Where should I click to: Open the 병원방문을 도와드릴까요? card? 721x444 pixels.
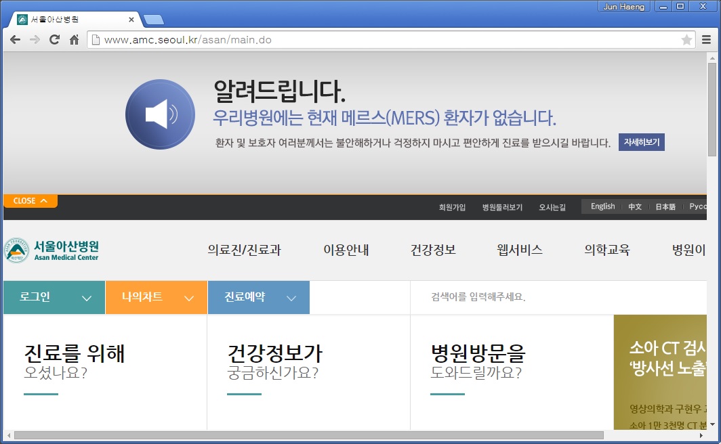point(512,372)
